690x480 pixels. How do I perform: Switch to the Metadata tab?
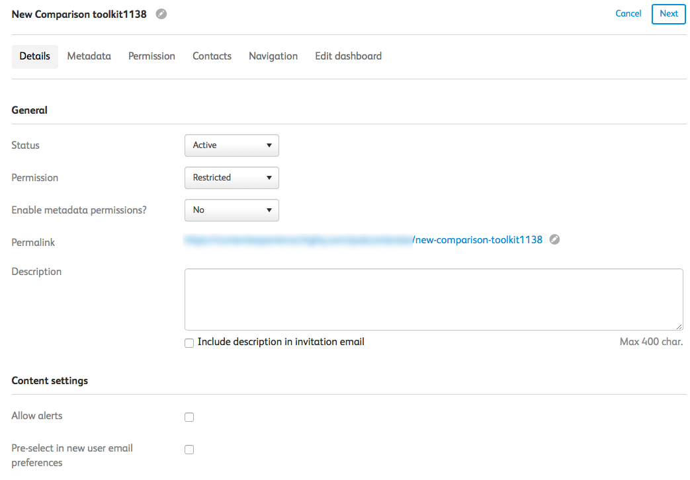tap(89, 56)
